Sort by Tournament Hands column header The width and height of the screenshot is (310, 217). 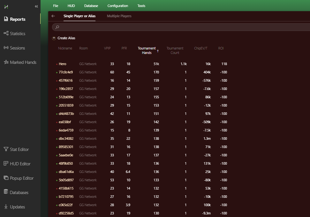(x=147, y=50)
